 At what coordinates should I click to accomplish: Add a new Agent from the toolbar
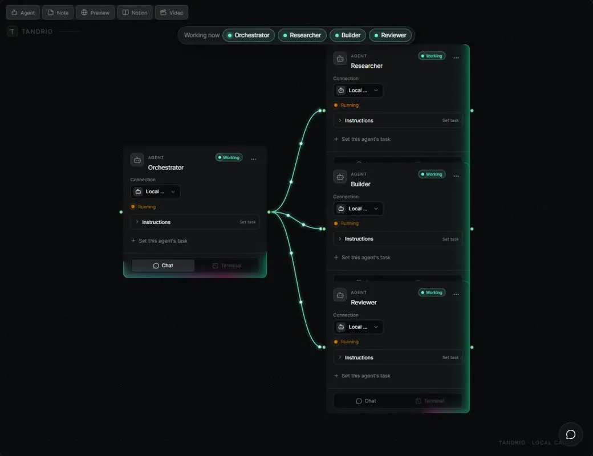23,13
